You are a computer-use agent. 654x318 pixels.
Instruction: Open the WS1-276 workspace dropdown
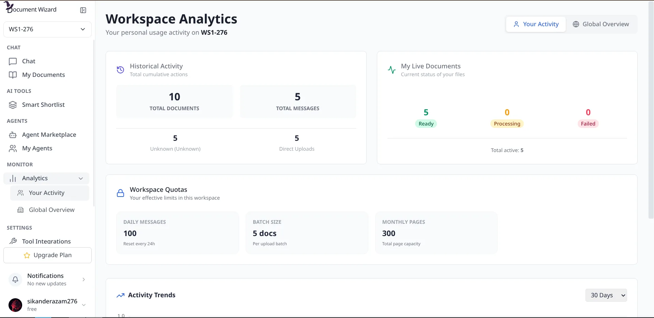[x=47, y=29]
